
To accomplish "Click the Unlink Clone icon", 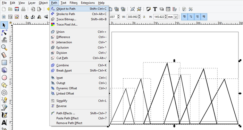I will (x=123, y=9).
